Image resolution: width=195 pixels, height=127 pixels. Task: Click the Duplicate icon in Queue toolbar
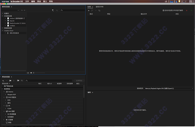click(99, 11)
